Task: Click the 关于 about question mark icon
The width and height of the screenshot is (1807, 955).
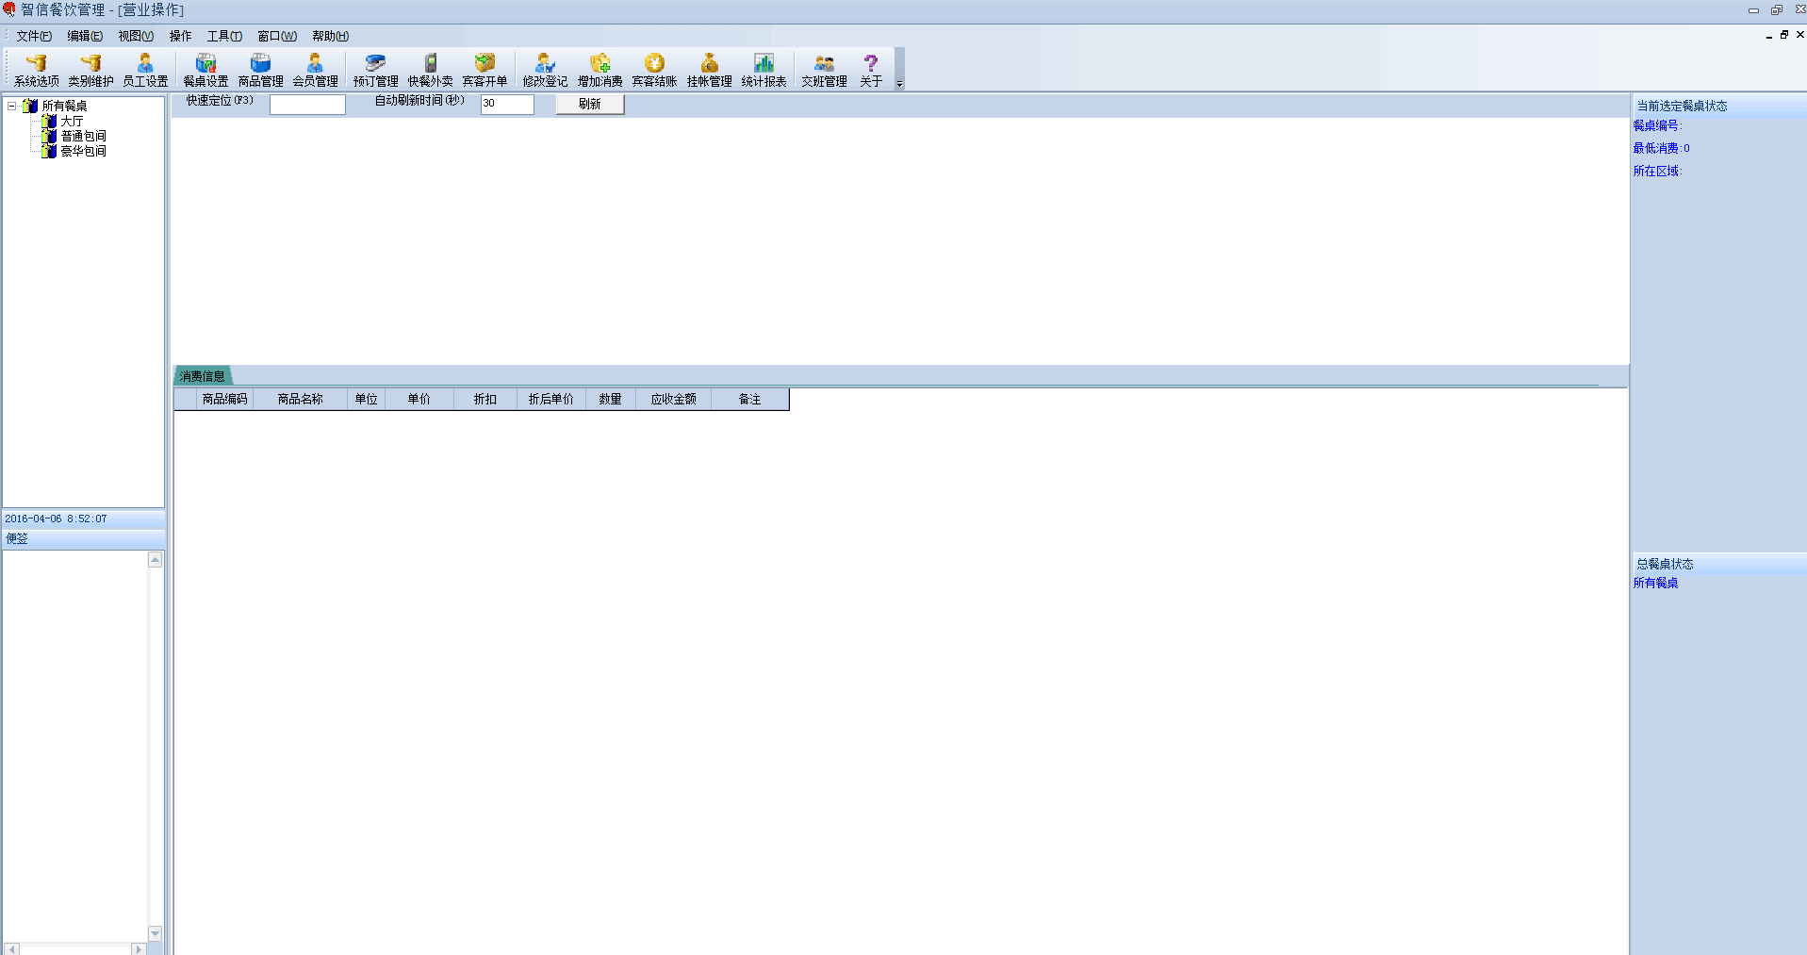Action: tap(871, 70)
